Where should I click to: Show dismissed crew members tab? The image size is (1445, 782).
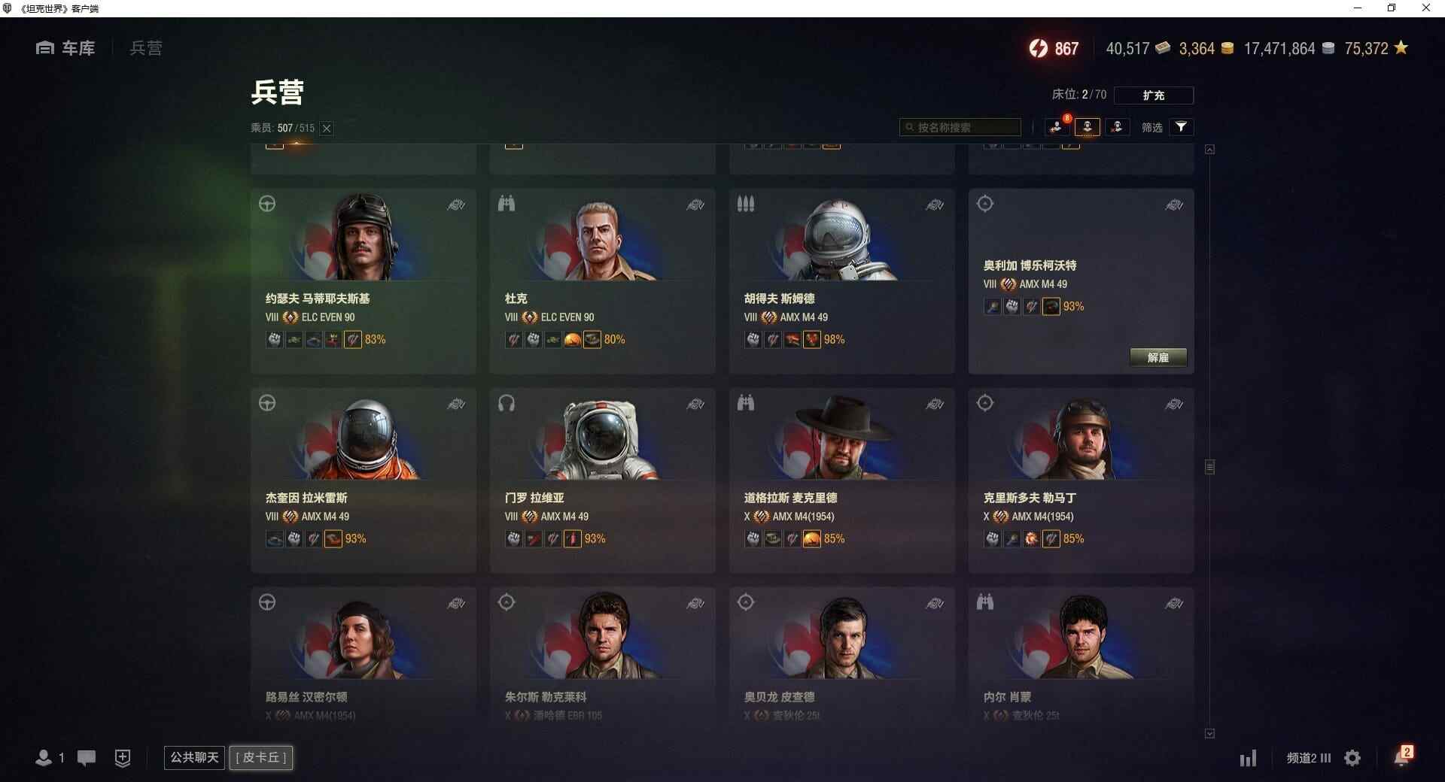(1117, 127)
